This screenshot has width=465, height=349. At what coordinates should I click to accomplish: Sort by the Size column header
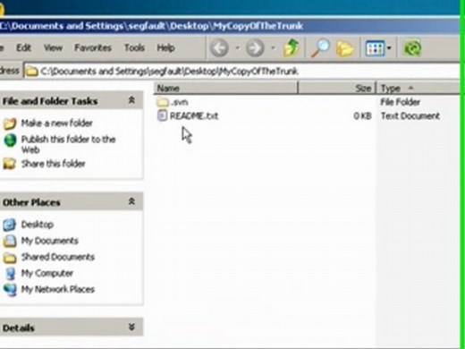click(337, 88)
